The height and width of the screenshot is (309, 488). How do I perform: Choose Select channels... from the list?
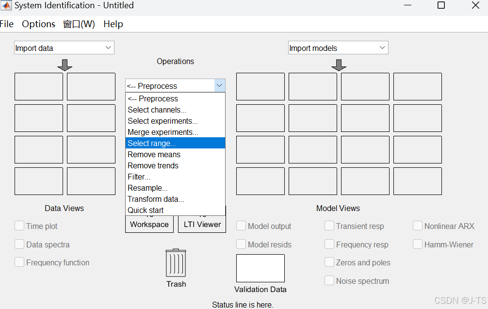[x=175, y=110]
